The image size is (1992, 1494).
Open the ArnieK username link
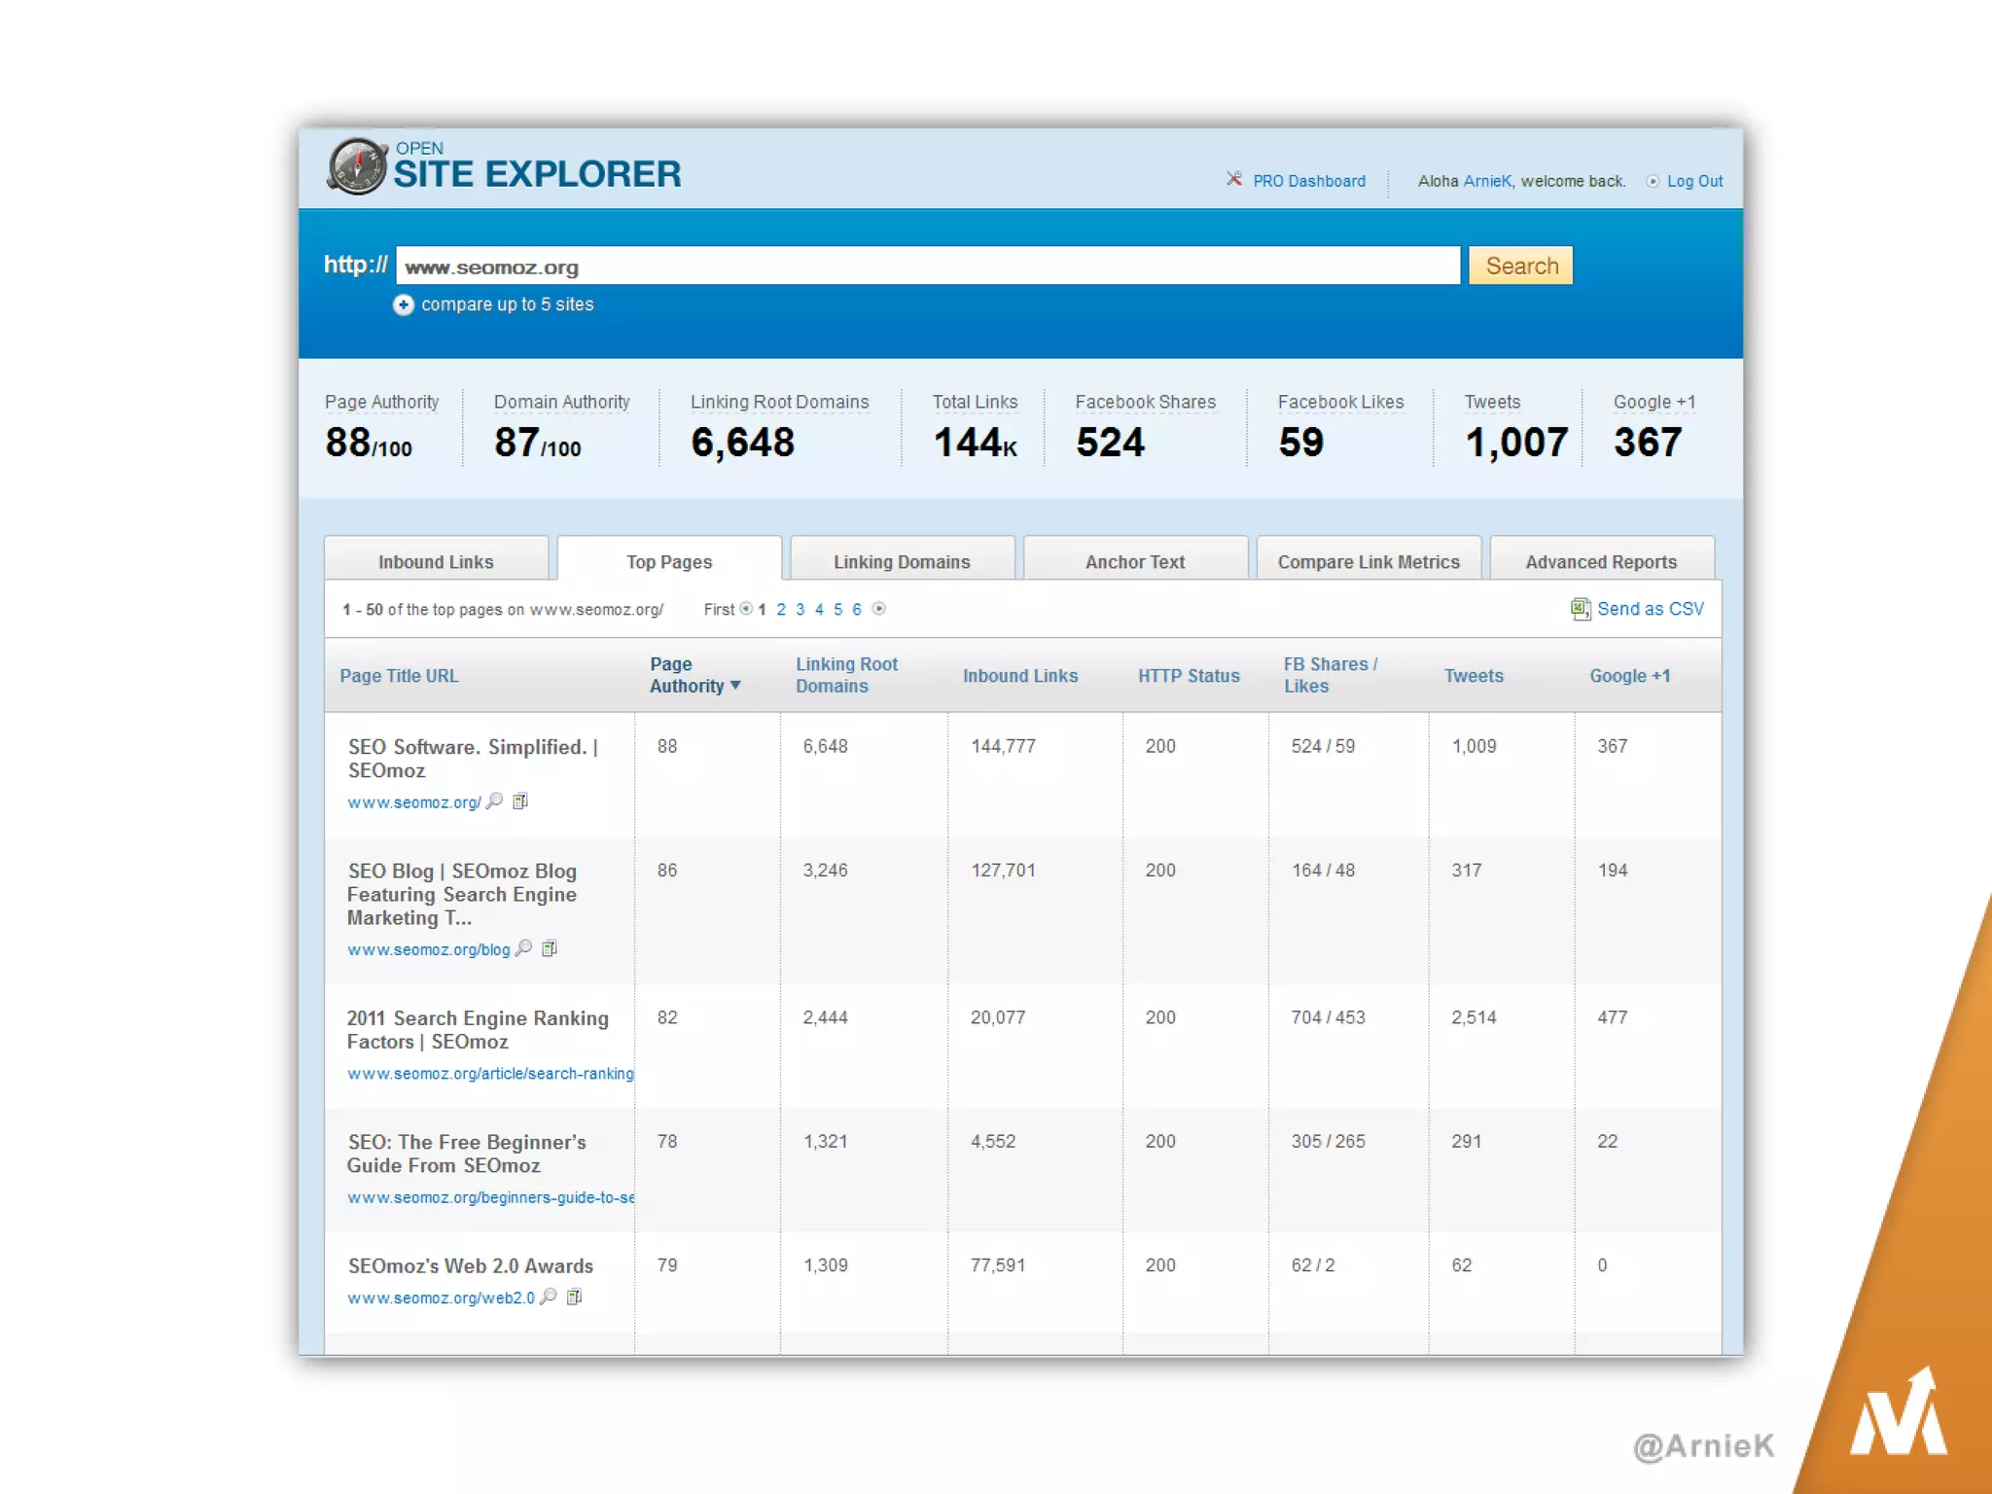point(1486,181)
